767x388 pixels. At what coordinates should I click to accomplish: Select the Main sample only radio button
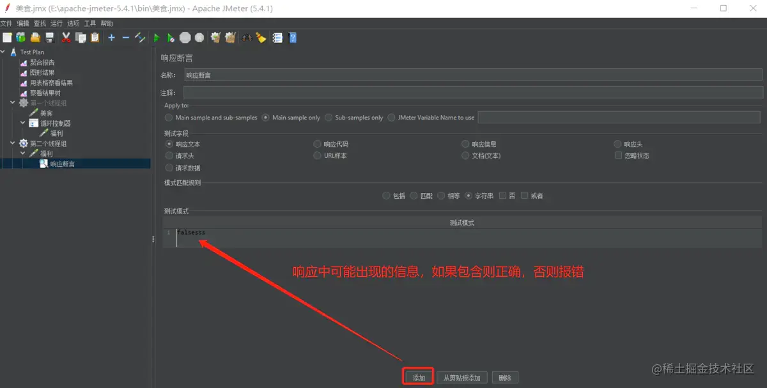click(265, 118)
